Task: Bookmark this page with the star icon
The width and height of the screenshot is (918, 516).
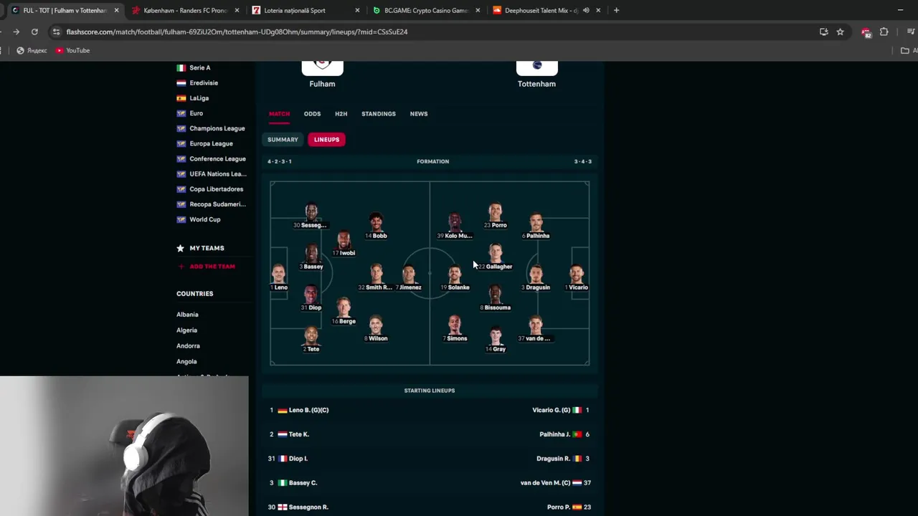Action: click(840, 32)
